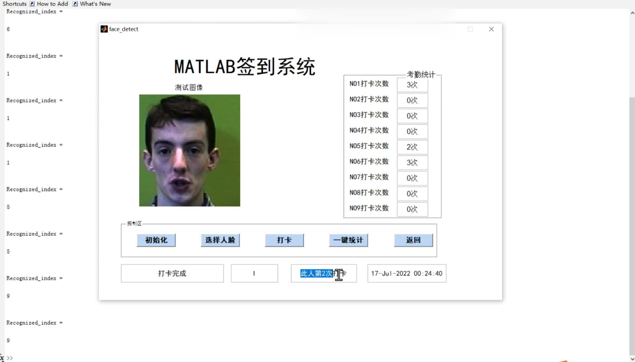Click the 选择人脸 button
635x362 pixels.
tap(220, 240)
